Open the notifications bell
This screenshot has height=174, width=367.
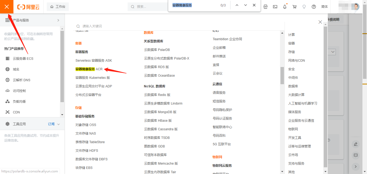(x=285, y=7)
